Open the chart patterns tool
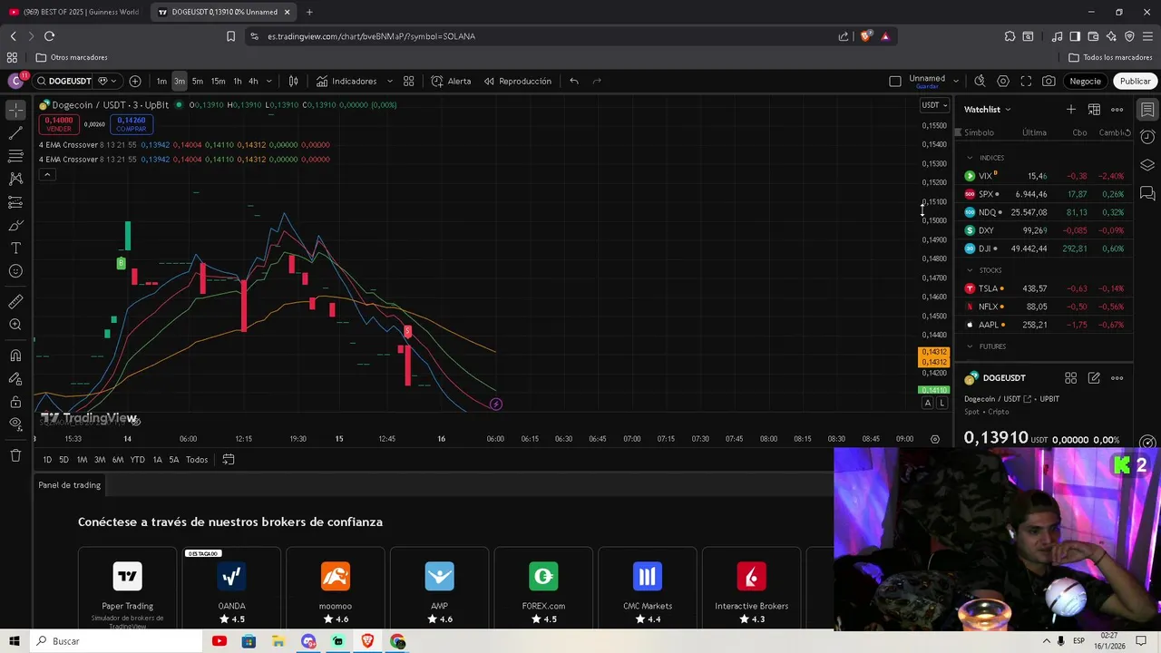 [x=16, y=179]
